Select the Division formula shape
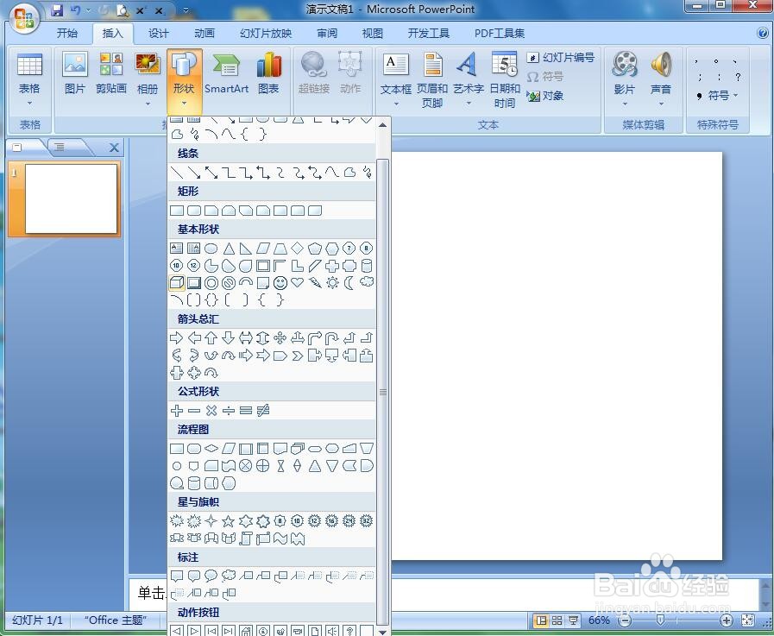Viewport: 774px width, 636px height. pyautogui.click(x=228, y=411)
